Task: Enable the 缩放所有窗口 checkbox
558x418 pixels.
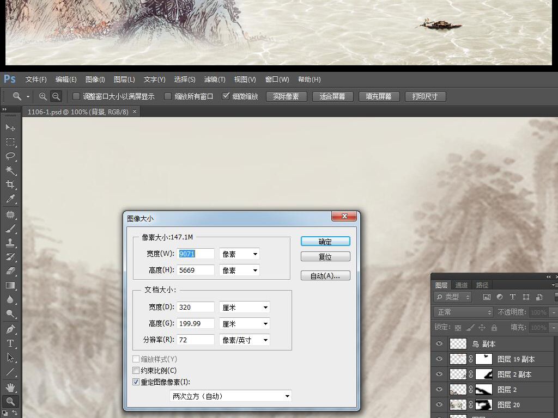Action: [168, 96]
